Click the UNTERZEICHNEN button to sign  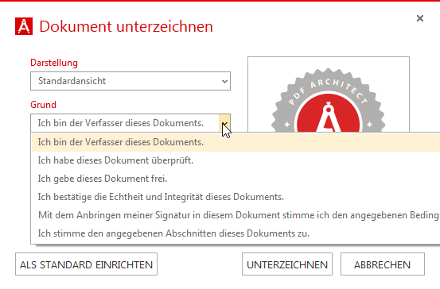click(x=287, y=264)
